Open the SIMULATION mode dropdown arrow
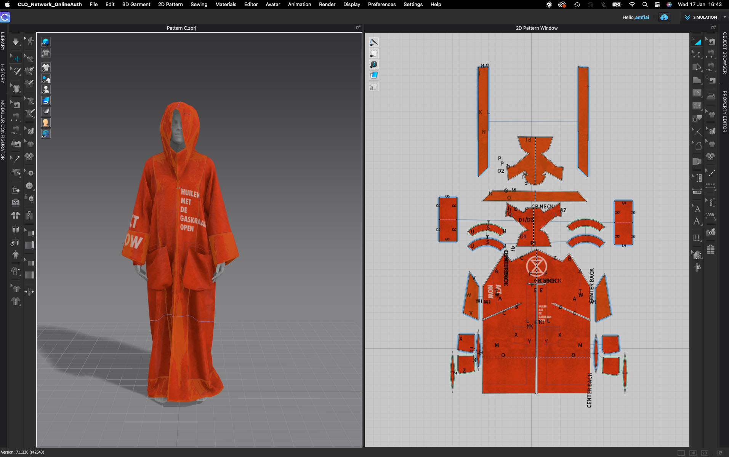 [724, 17]
